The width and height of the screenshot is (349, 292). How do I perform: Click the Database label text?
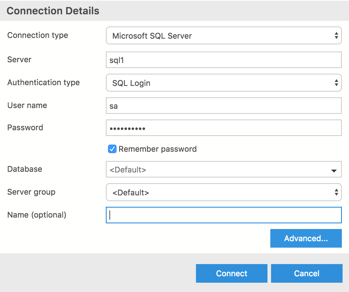coord(25,169)
